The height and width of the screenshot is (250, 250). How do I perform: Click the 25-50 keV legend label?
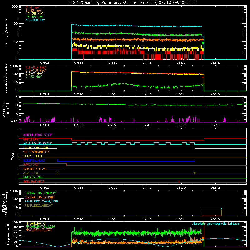(x=34, y=17)
